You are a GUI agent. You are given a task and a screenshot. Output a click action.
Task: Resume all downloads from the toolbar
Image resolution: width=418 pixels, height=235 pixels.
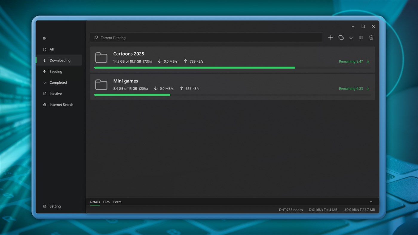[x=351, y=37]
